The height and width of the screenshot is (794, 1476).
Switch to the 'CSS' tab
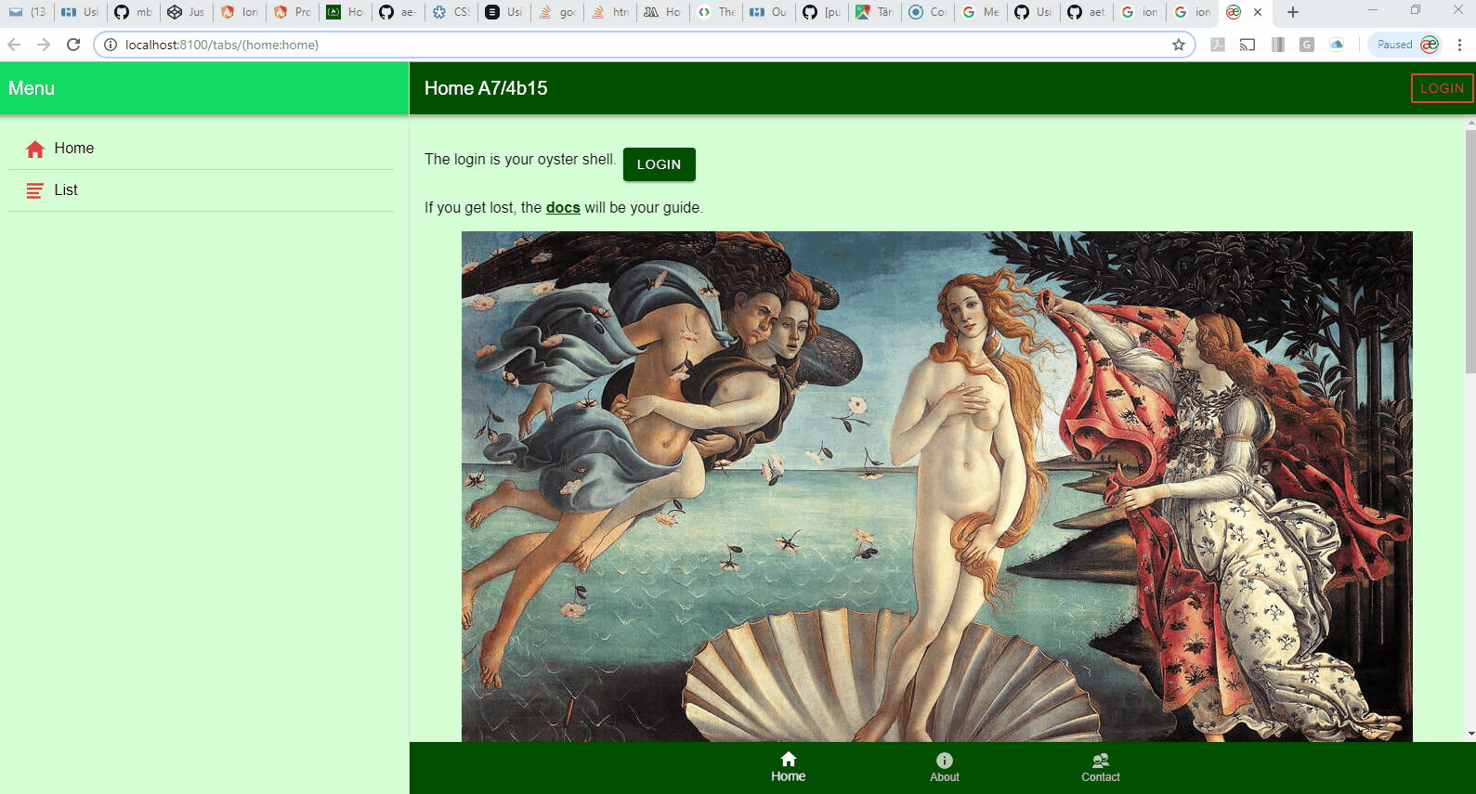[451, 12]
